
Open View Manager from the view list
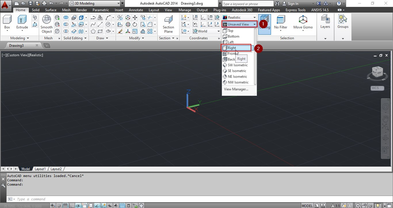coord(236,89)
